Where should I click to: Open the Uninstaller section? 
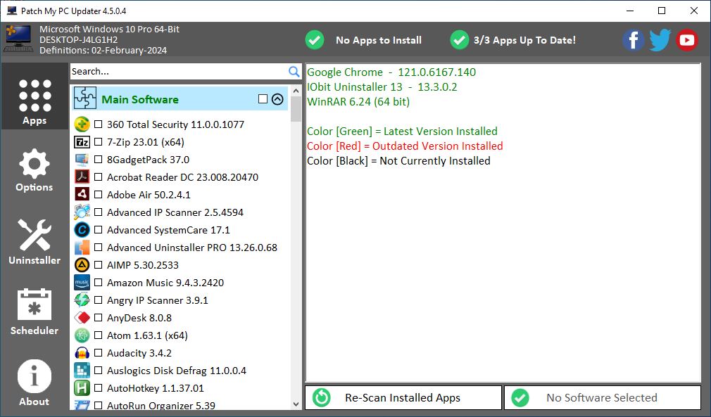(34, 241)
